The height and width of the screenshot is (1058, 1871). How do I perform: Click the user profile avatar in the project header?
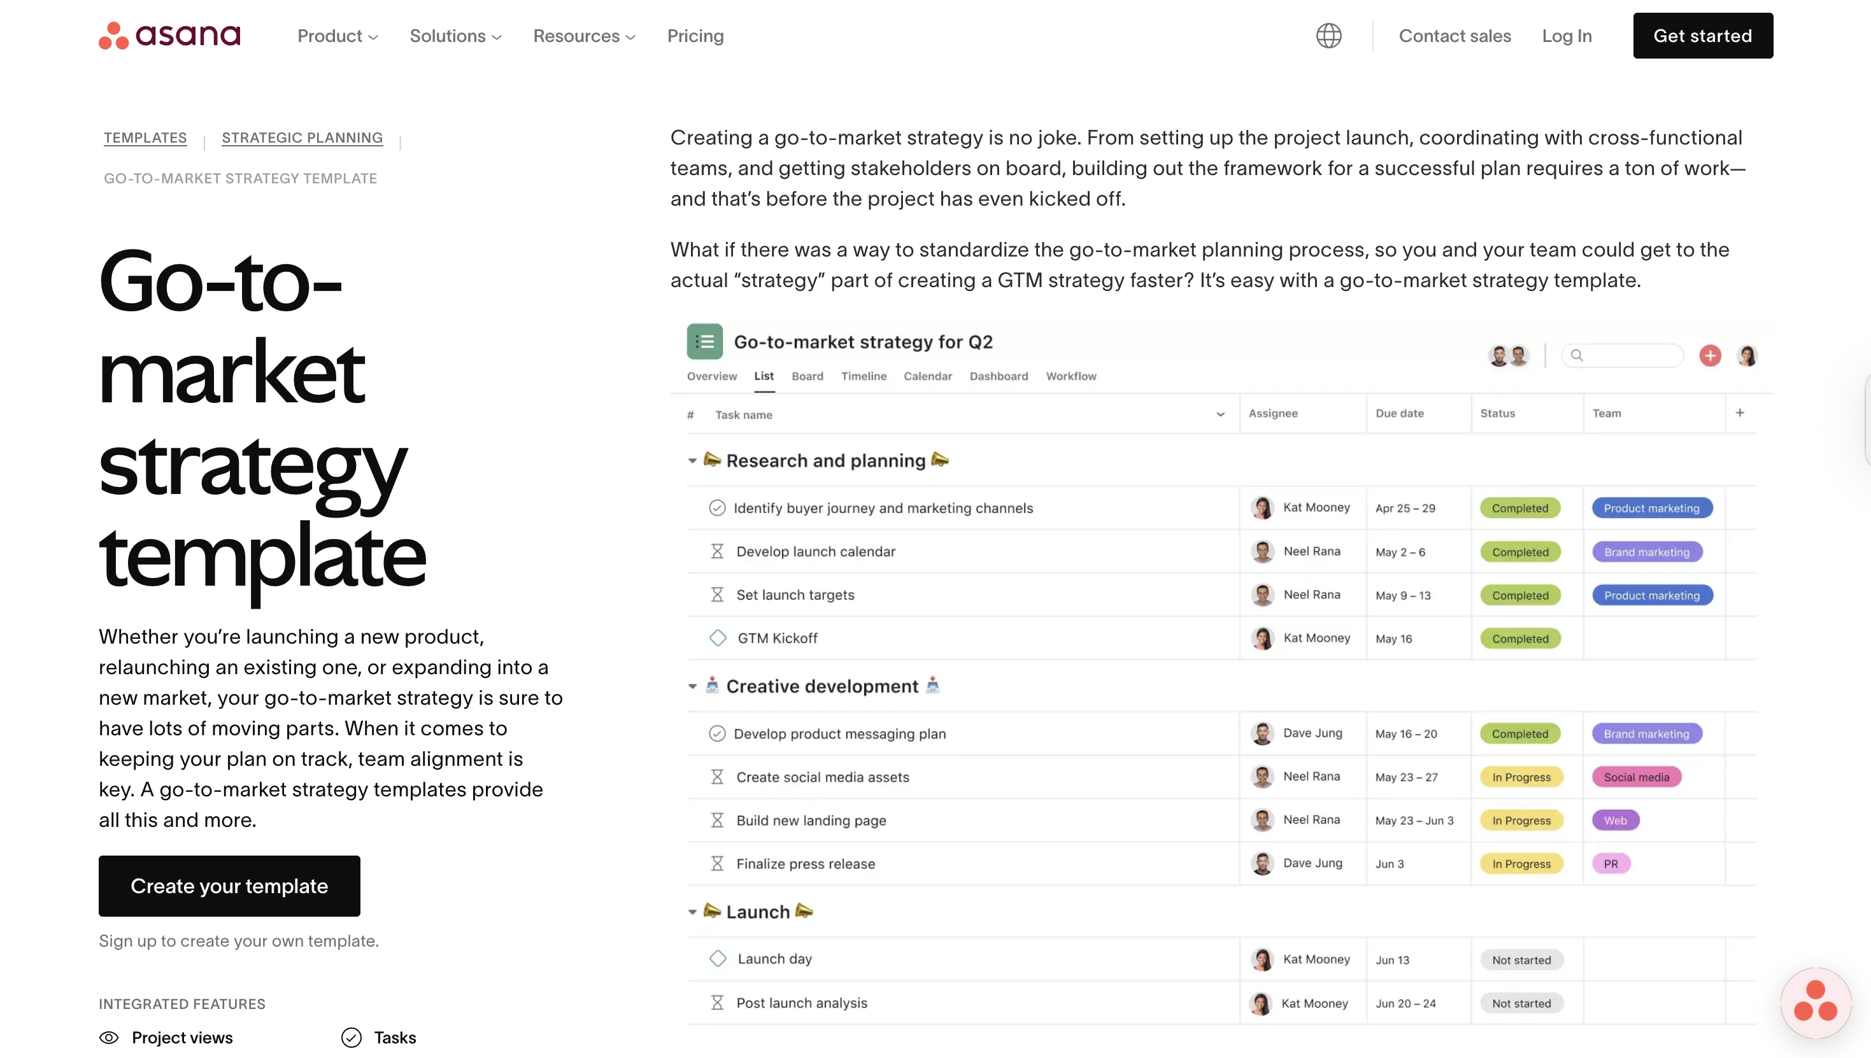coord(1747,355)
